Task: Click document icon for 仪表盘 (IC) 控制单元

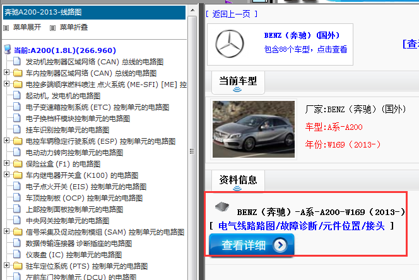Action: pyautogui.click(x=17, y=254)
